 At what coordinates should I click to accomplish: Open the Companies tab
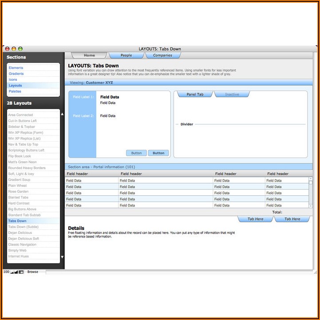(x=162, y=55)
